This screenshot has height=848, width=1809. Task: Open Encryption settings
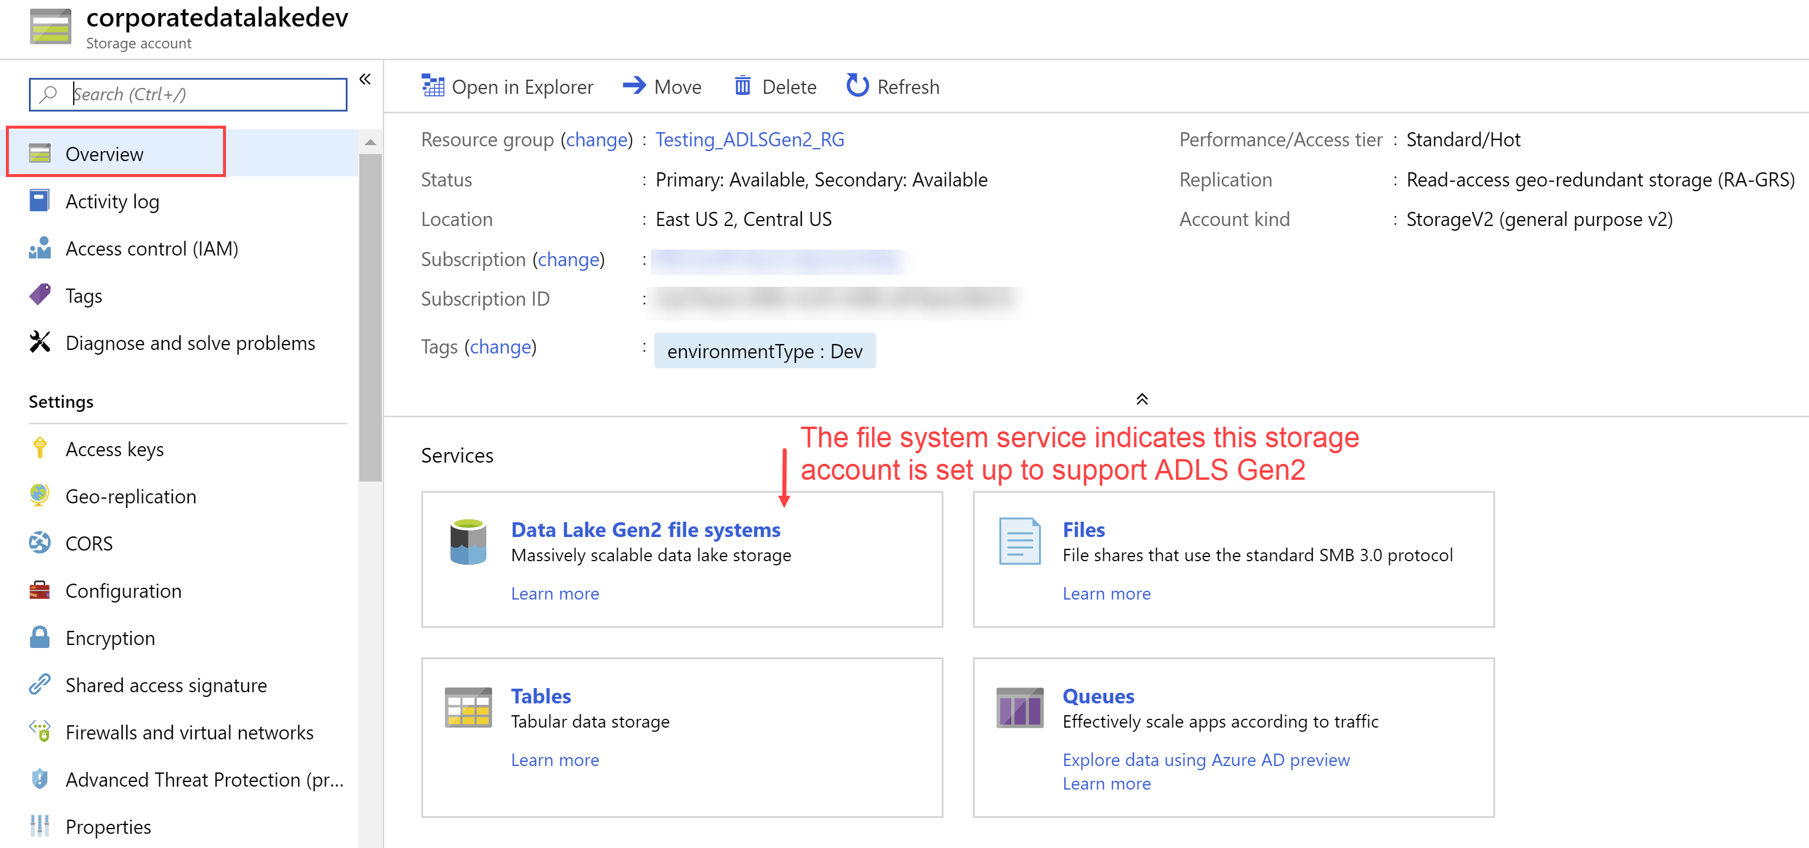tap(110, 637)
